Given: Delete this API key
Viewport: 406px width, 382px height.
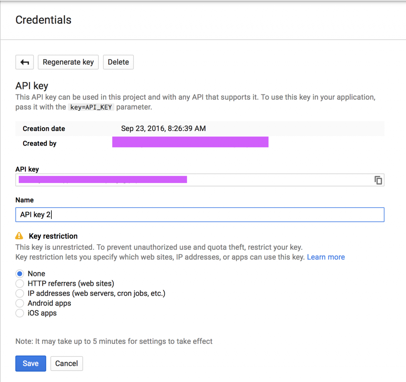Looking at the screenshot, I should tap(118, 62).
